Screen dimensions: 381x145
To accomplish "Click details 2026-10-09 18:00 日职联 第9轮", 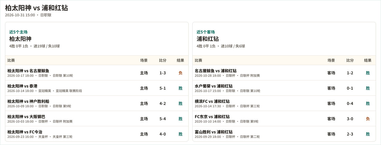I will [39, 106].
